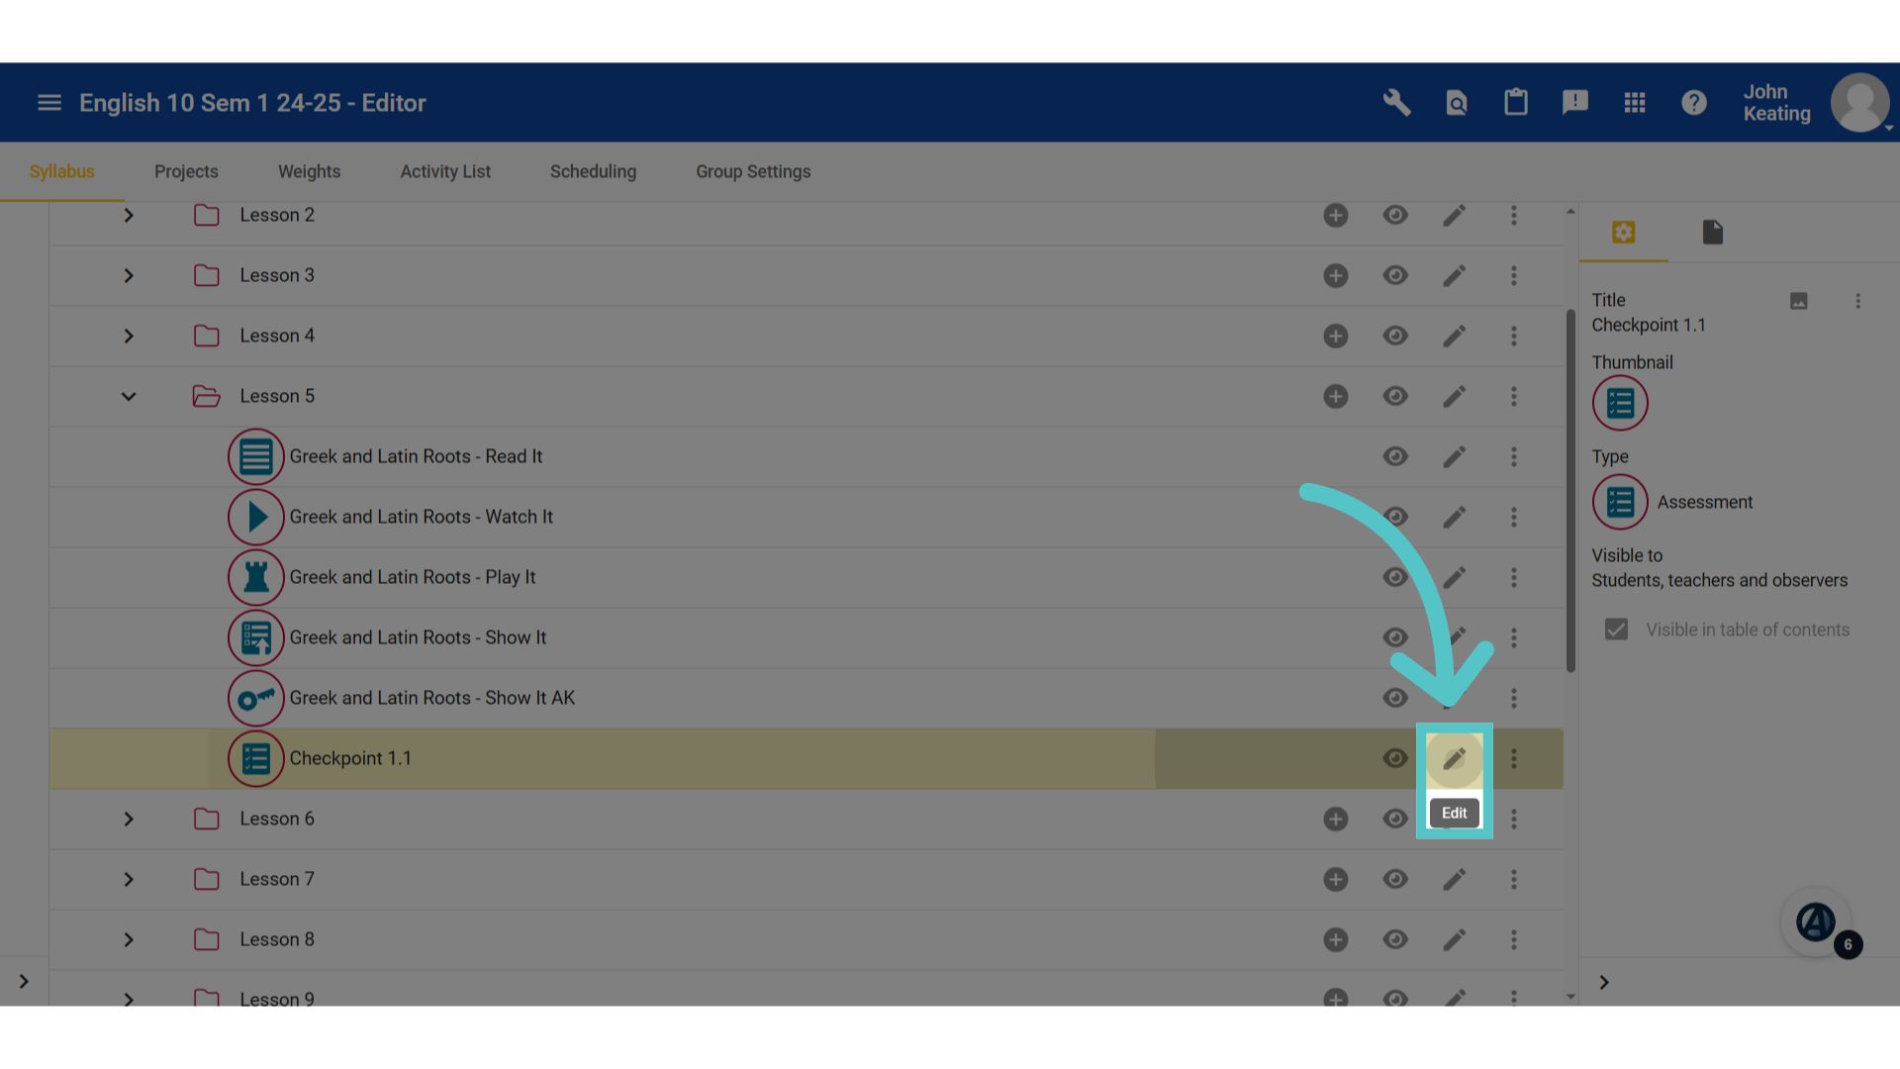Toggle visibility of Lesson 5
The image size is (1900, 1069).
pos(1395,396)
